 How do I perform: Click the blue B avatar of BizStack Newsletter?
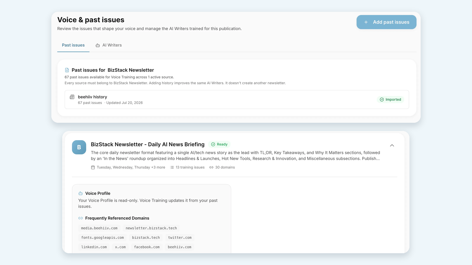pos(79,147)
